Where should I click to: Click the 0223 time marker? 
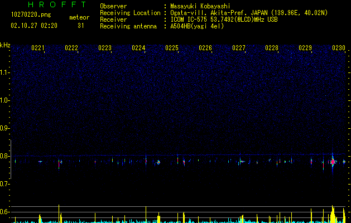[x=105, y=48]
